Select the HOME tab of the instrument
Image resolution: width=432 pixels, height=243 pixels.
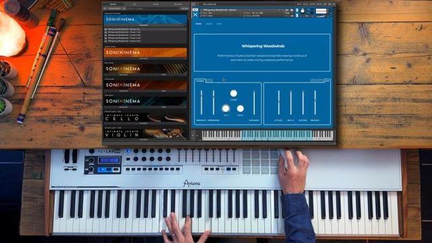coord(198,24)
